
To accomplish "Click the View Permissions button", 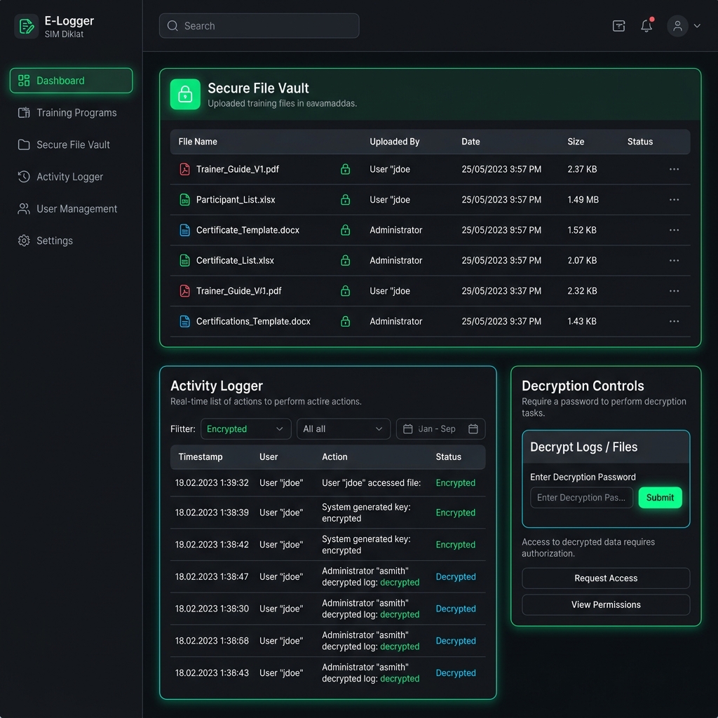I will click(x=606, y=605).
